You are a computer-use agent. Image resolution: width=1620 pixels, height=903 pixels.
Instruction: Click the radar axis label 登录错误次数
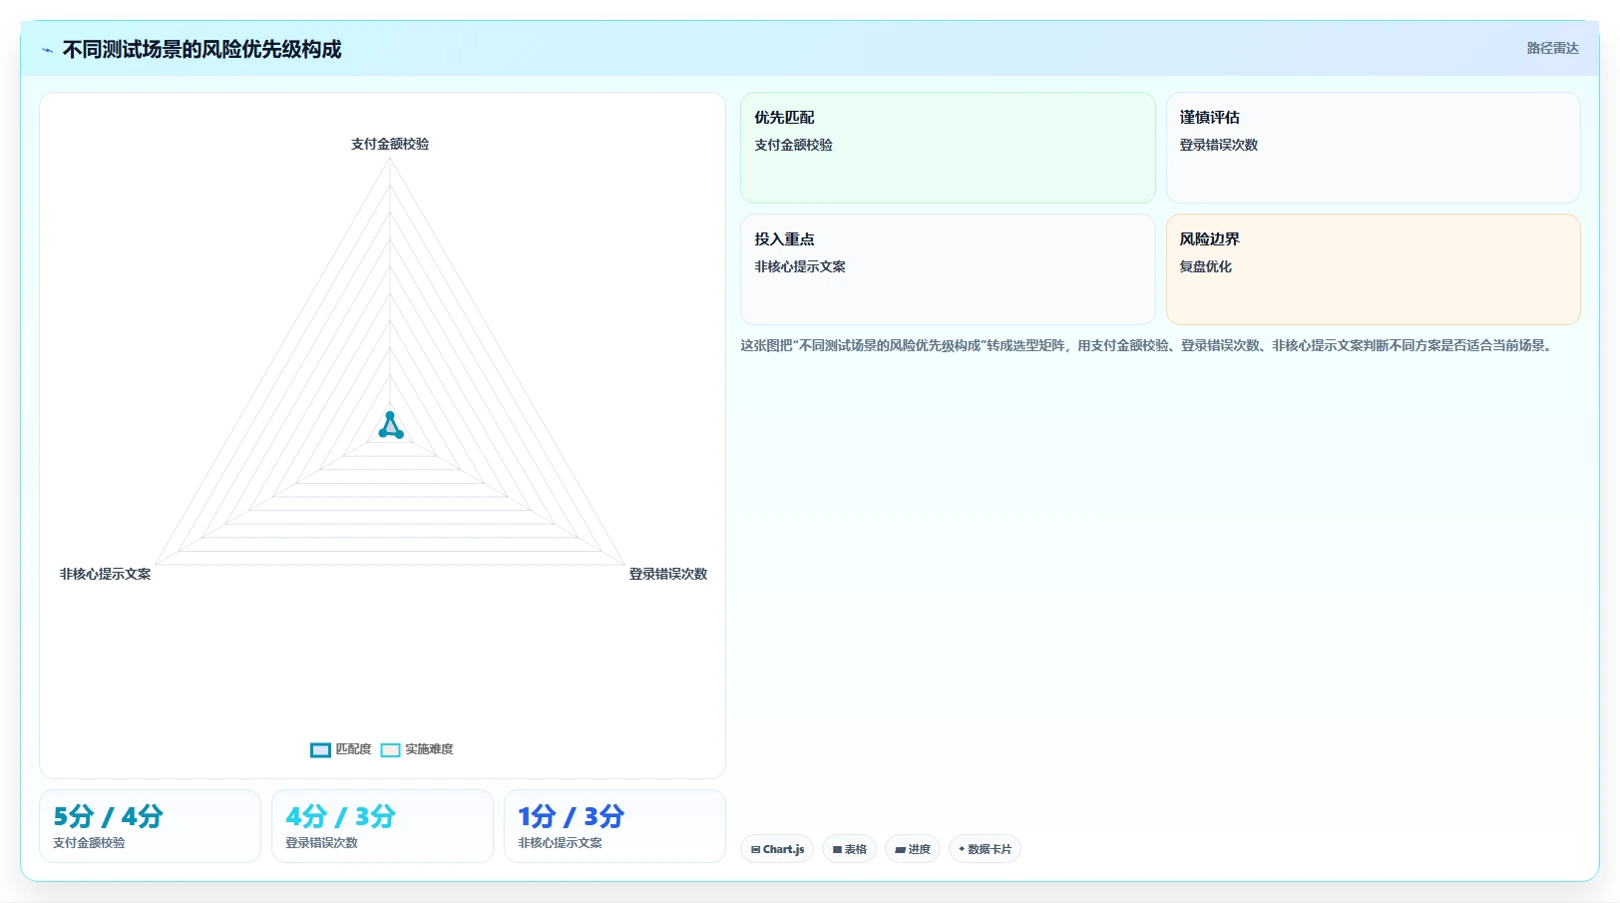(x=668, y=574)
